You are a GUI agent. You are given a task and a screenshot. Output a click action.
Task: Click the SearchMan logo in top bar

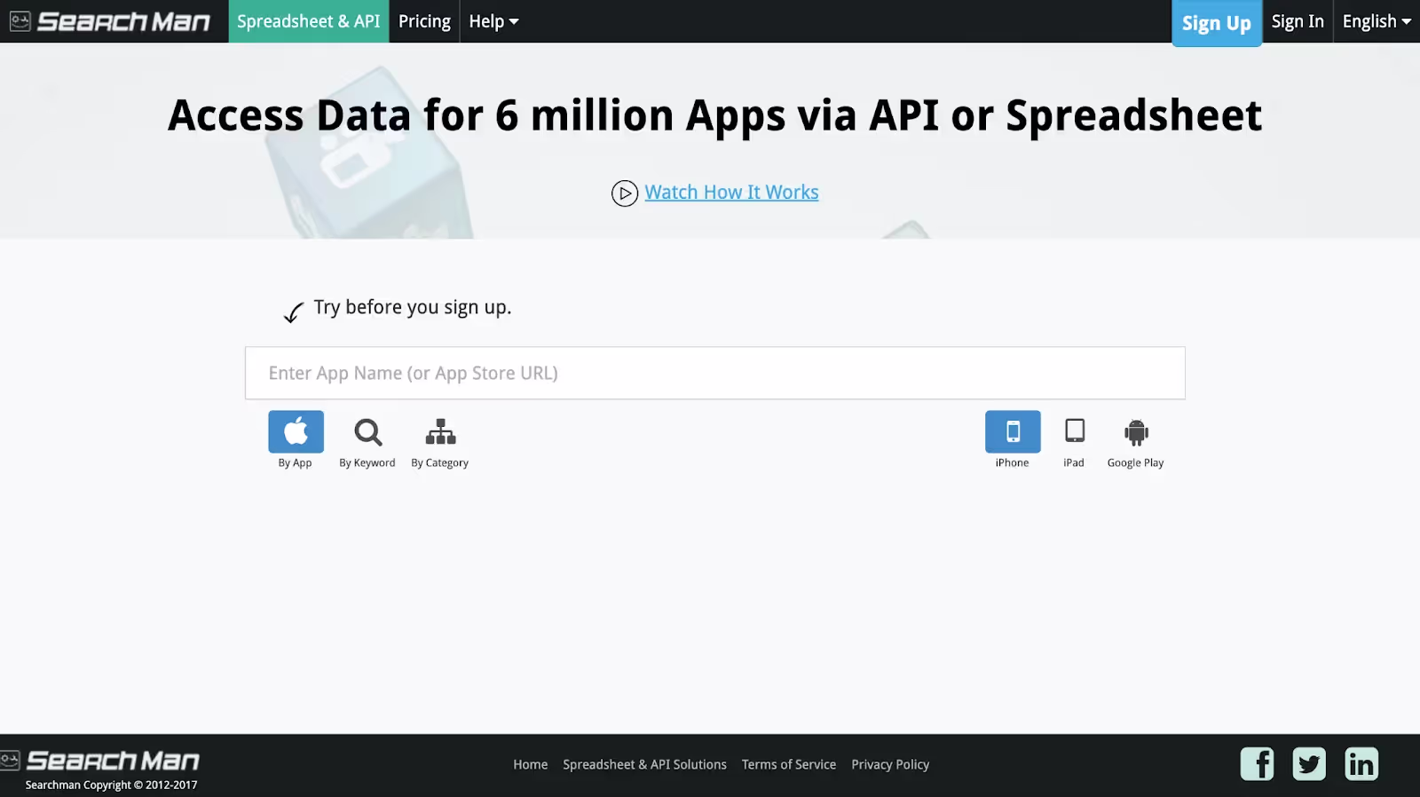110,21
